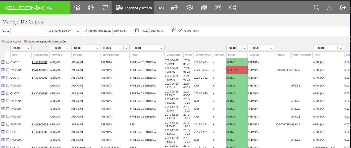This screenshot has width=351, height=148.
Task: Open the Distrito column (Todos) dropdown
Action: 86,48
